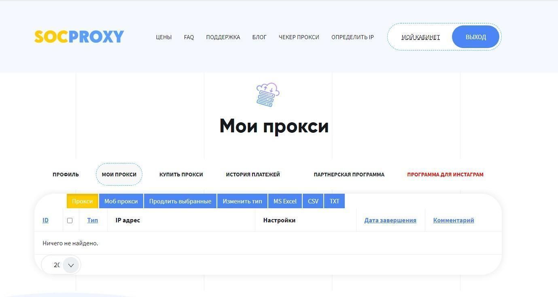Click the IP адрес column header
Image resolution: width=558 pixels, height=297 pixels.
[x=128, y=220]
